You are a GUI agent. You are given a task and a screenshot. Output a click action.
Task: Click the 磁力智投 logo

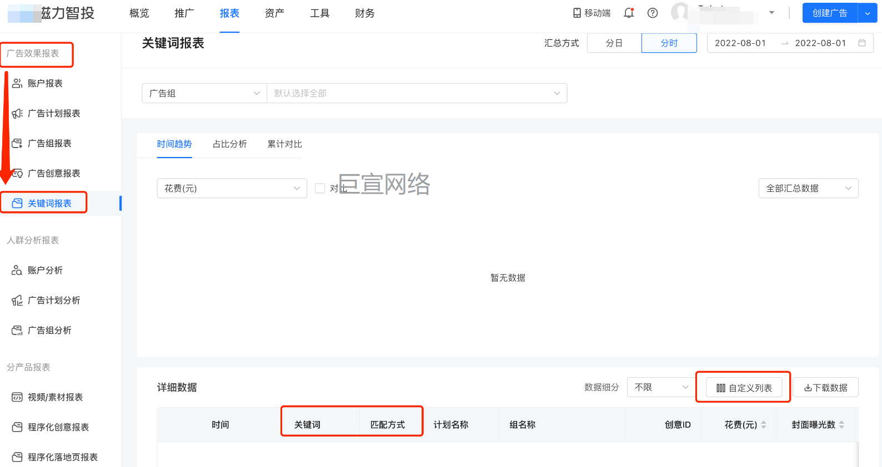51,13
